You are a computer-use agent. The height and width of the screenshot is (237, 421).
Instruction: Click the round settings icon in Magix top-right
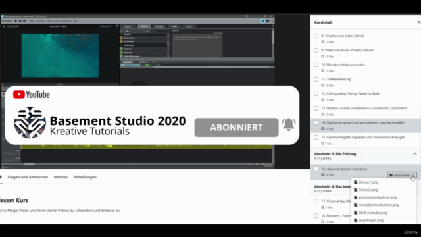pos(268,21)
